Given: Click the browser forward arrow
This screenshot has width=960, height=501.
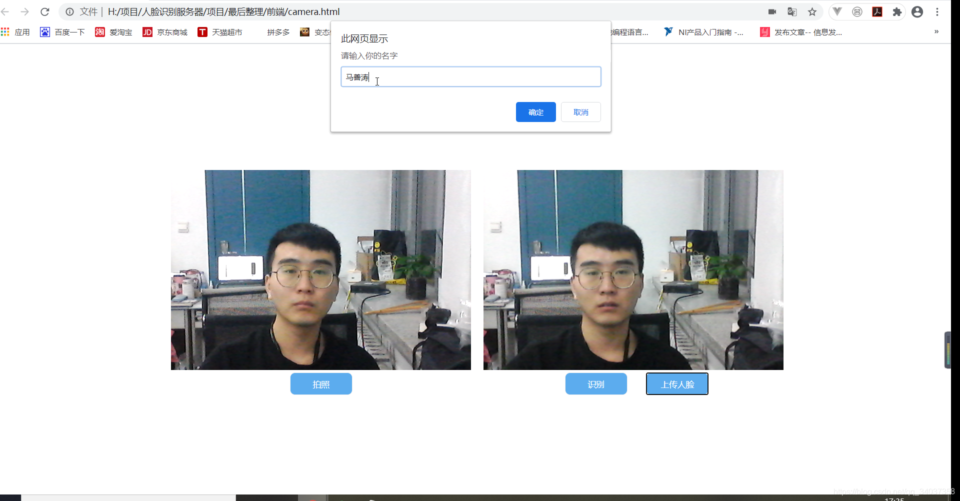Looking at the screenshot, I should pos(24,11).
